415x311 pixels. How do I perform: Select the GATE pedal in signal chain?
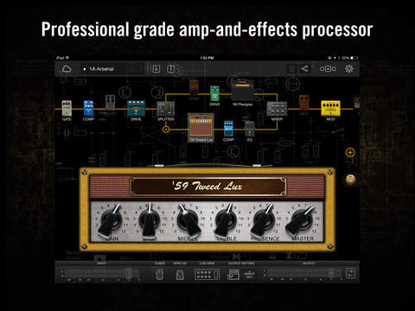click(67, 108)
